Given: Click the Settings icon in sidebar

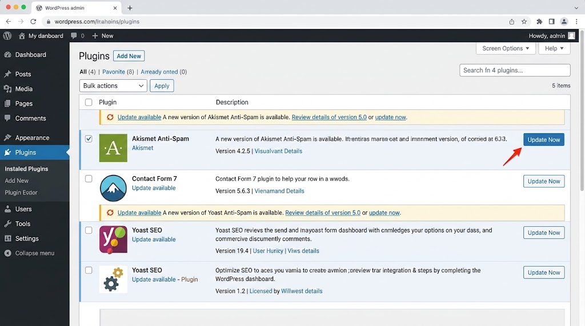Looking at the screenshot, I should pos(7,239).
